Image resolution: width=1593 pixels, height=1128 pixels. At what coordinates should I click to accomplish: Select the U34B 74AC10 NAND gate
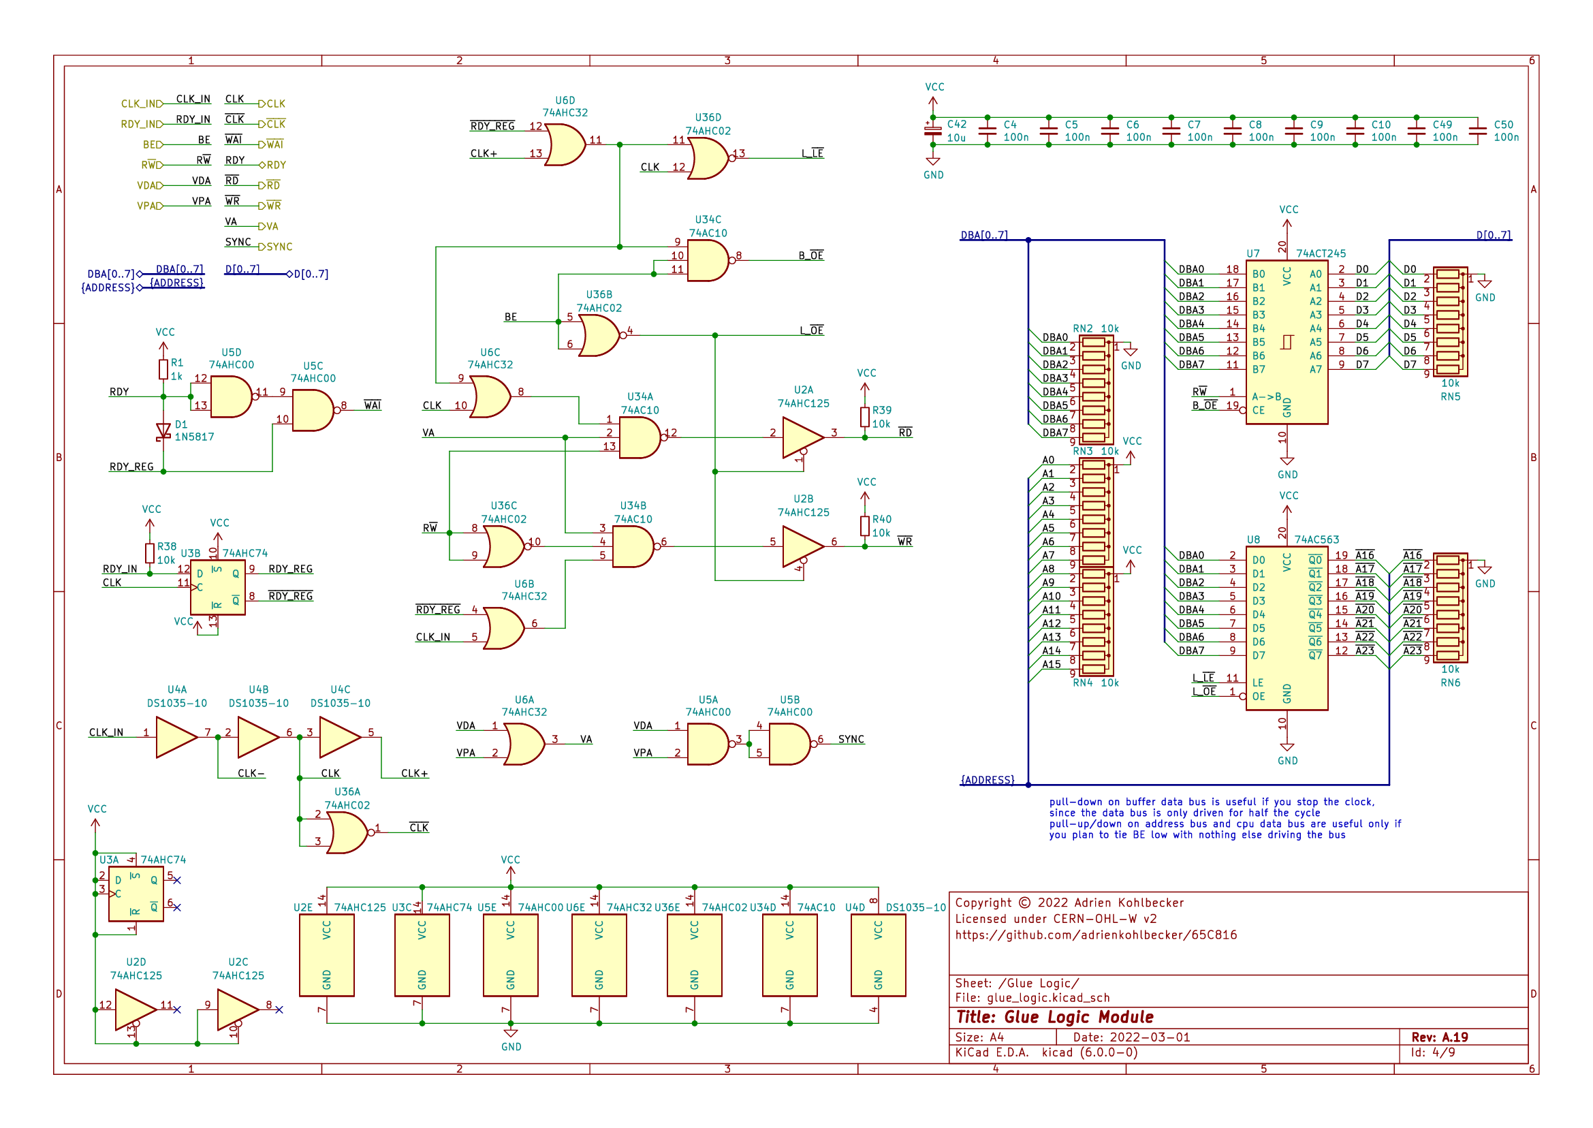tap(635, 547)
